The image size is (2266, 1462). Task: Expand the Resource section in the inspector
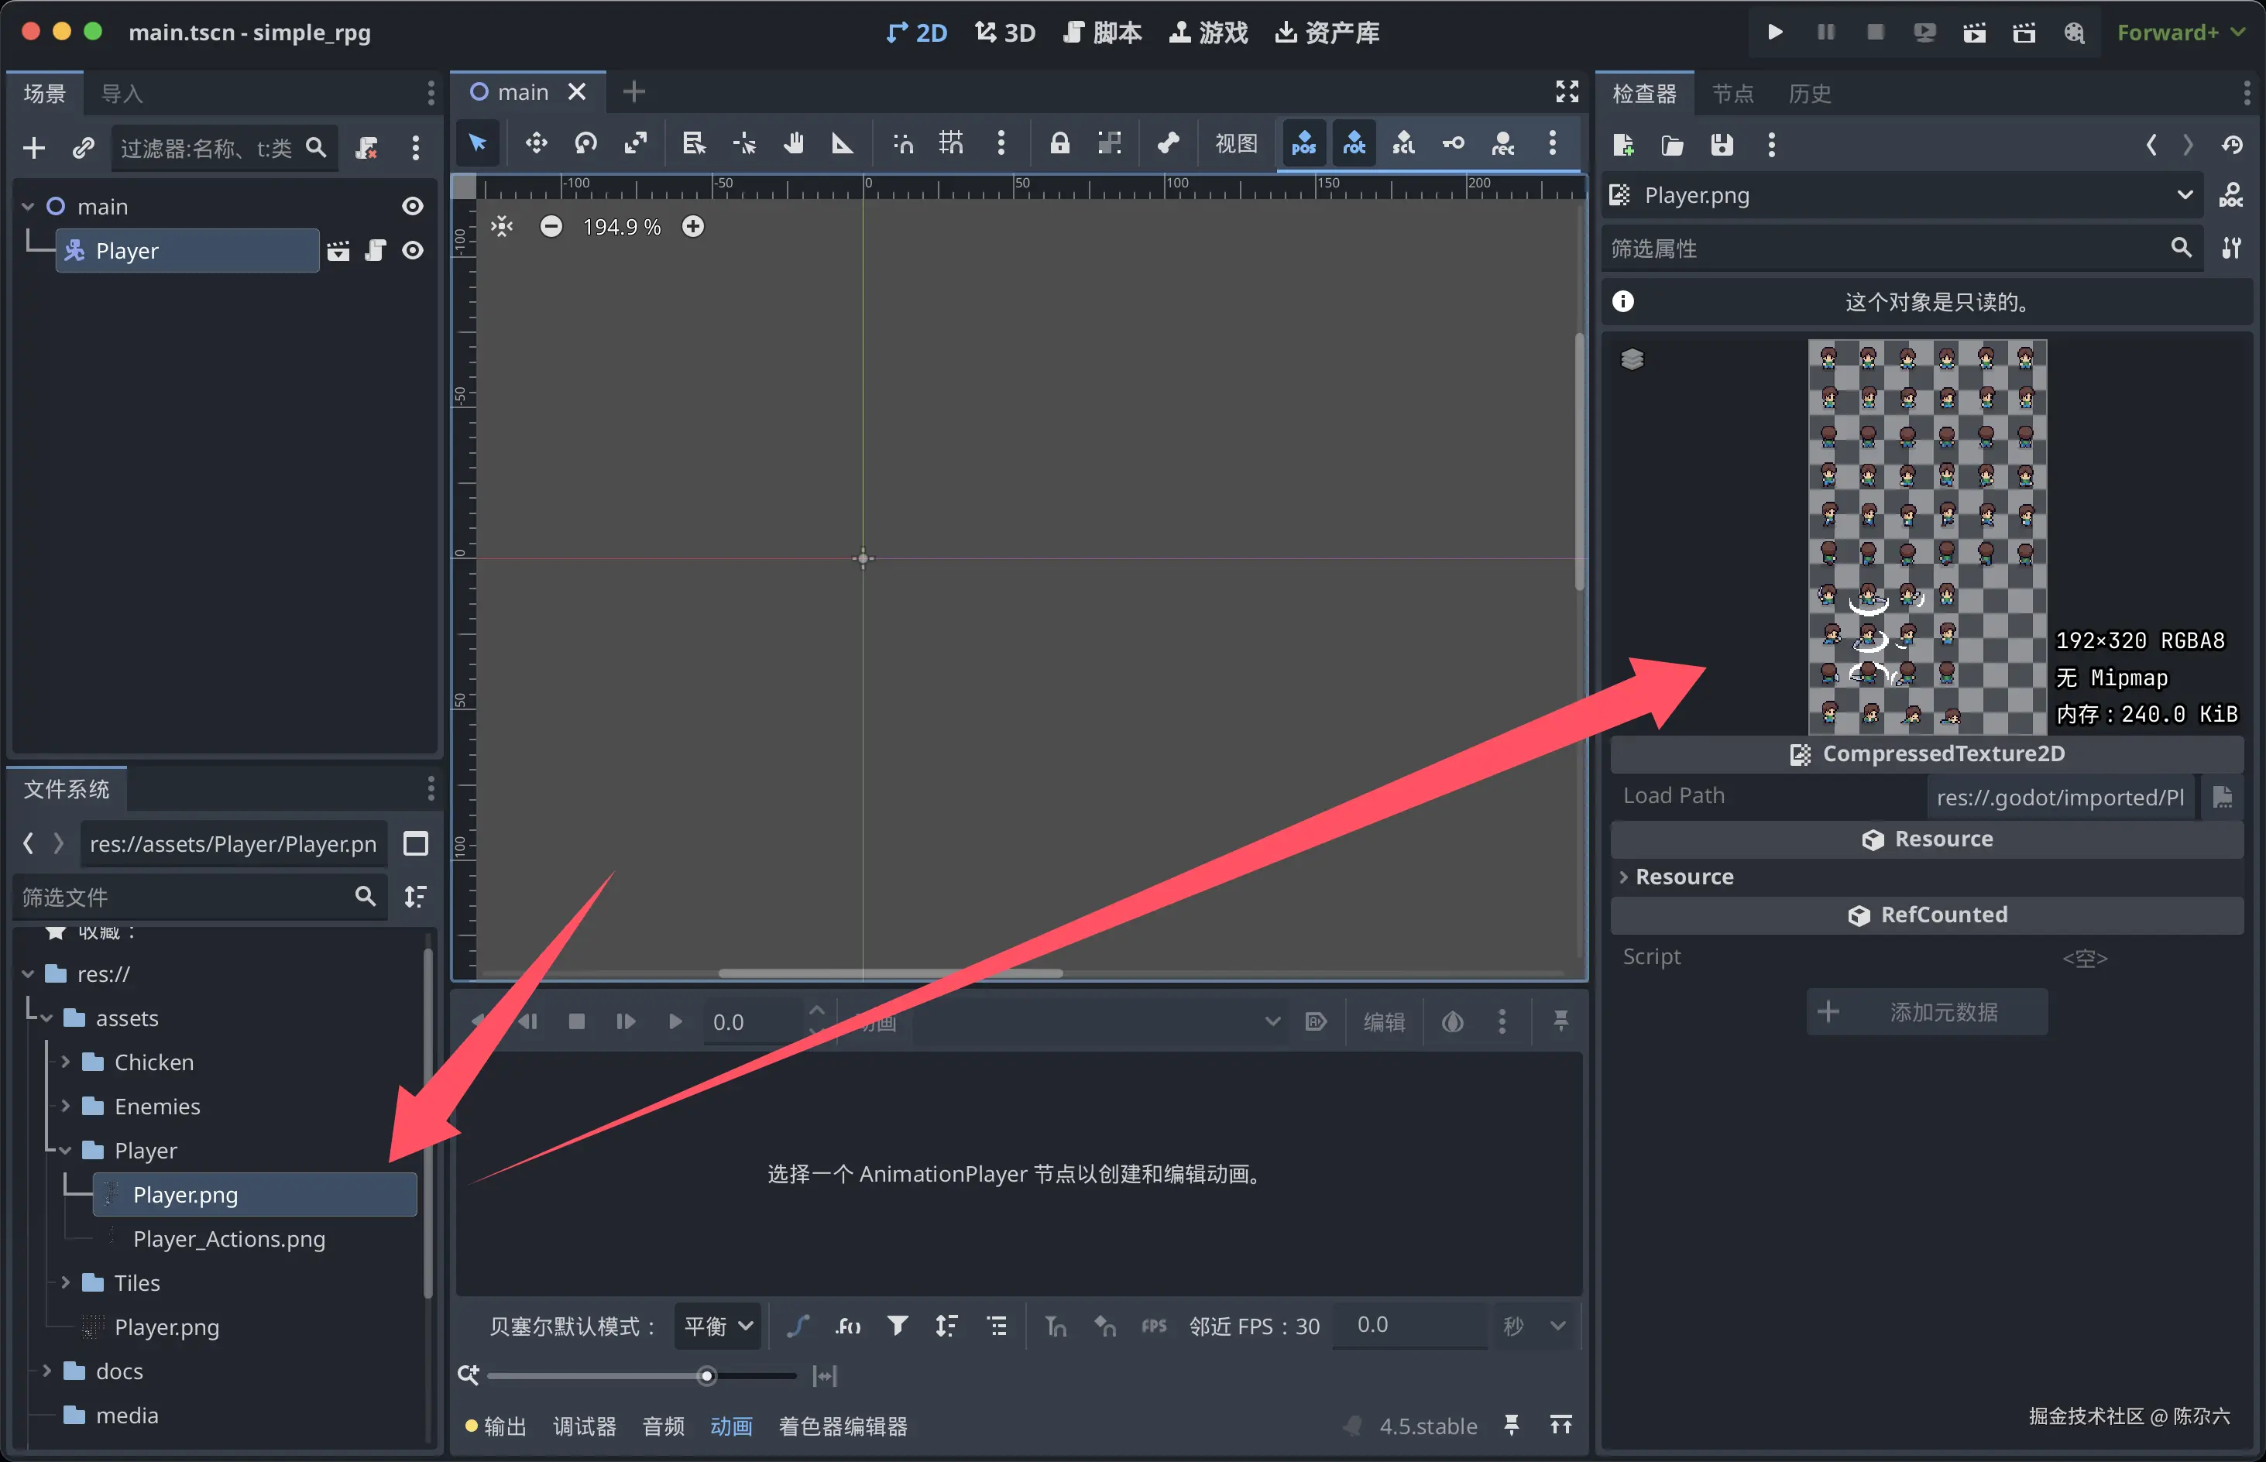[x=1624, y=877]
